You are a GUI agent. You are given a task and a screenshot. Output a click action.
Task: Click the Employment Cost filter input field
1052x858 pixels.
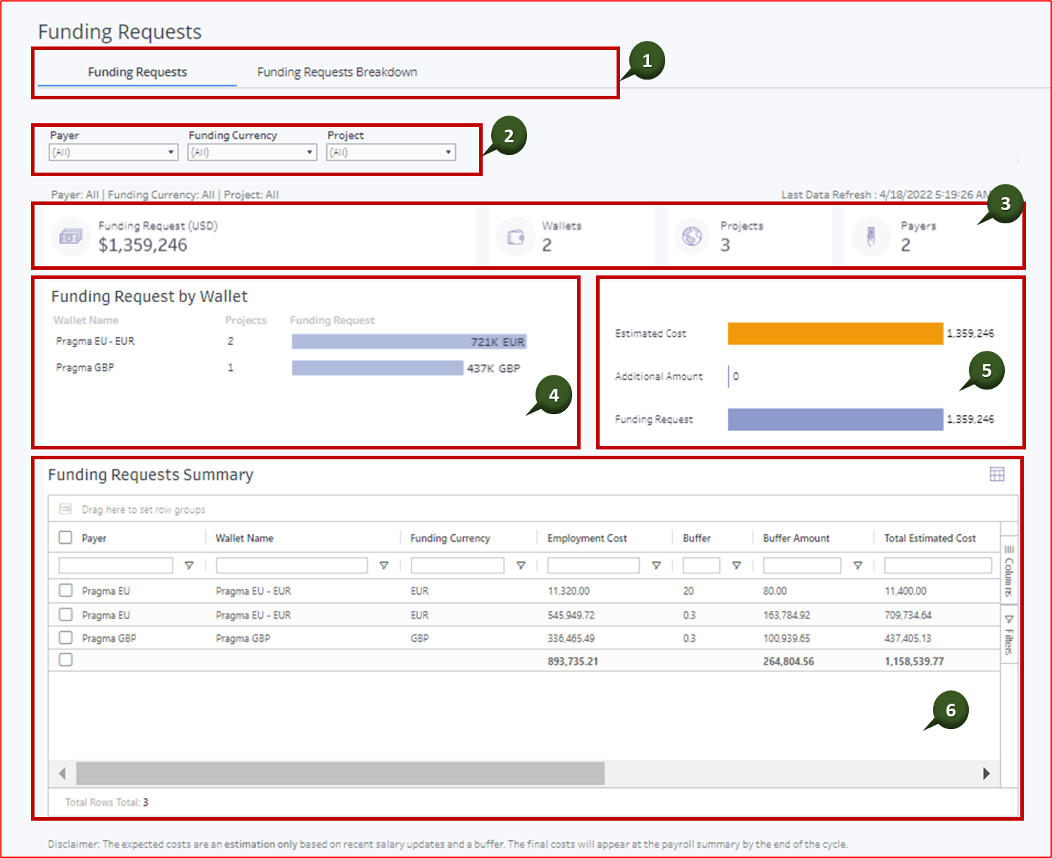click(x=595, y=565)
